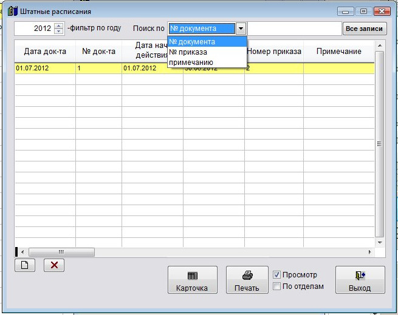This screenshot has width=398, height=315.
Task: Click the Все записи button
Action: [x=364, y=29]
